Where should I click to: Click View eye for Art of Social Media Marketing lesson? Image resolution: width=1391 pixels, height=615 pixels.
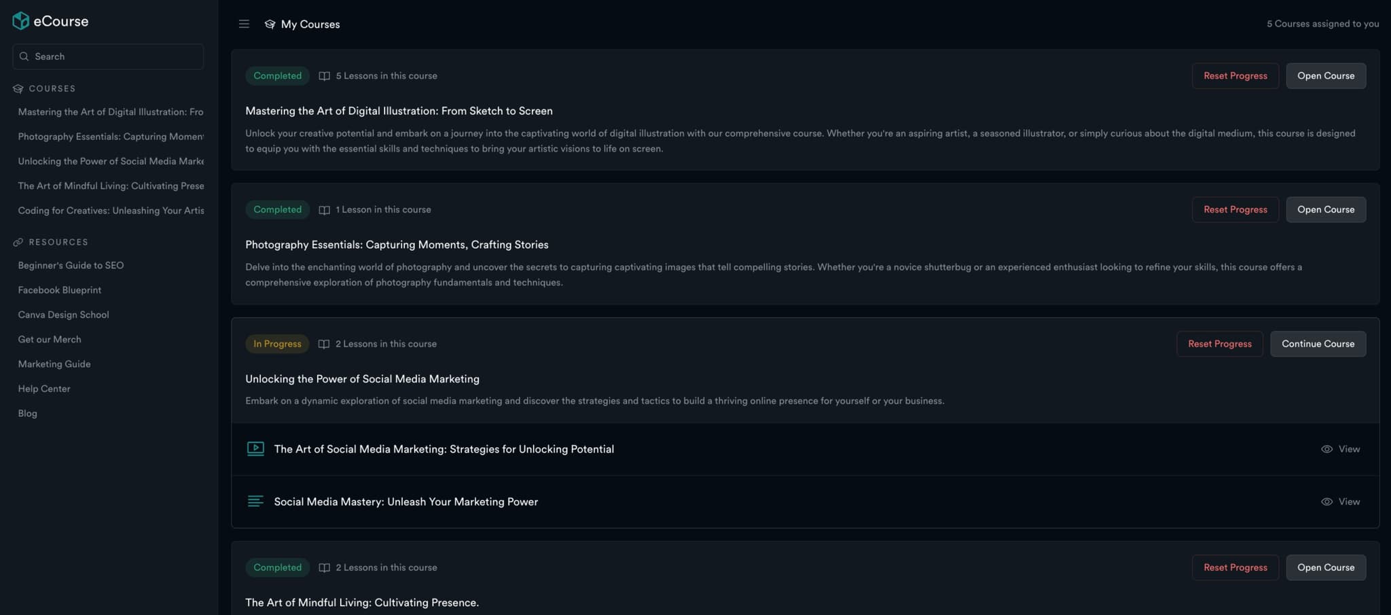tap(1340, 449)
